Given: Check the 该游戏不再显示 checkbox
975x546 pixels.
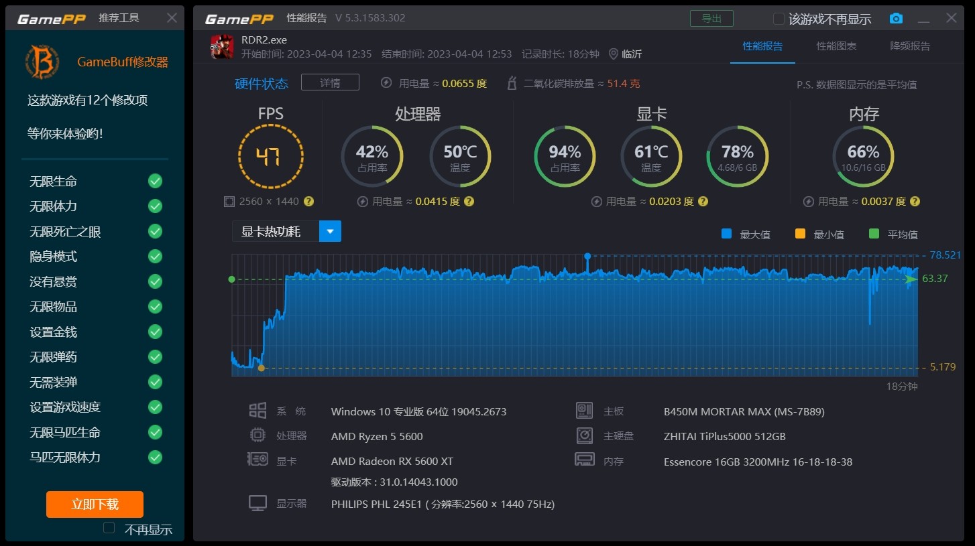Looking at the screenshot, I should 779,18.
